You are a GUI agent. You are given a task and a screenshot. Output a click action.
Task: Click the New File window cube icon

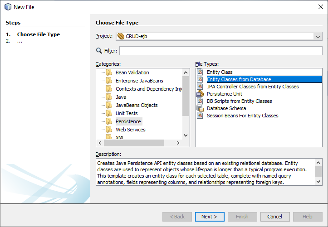(x=8, y=7)
